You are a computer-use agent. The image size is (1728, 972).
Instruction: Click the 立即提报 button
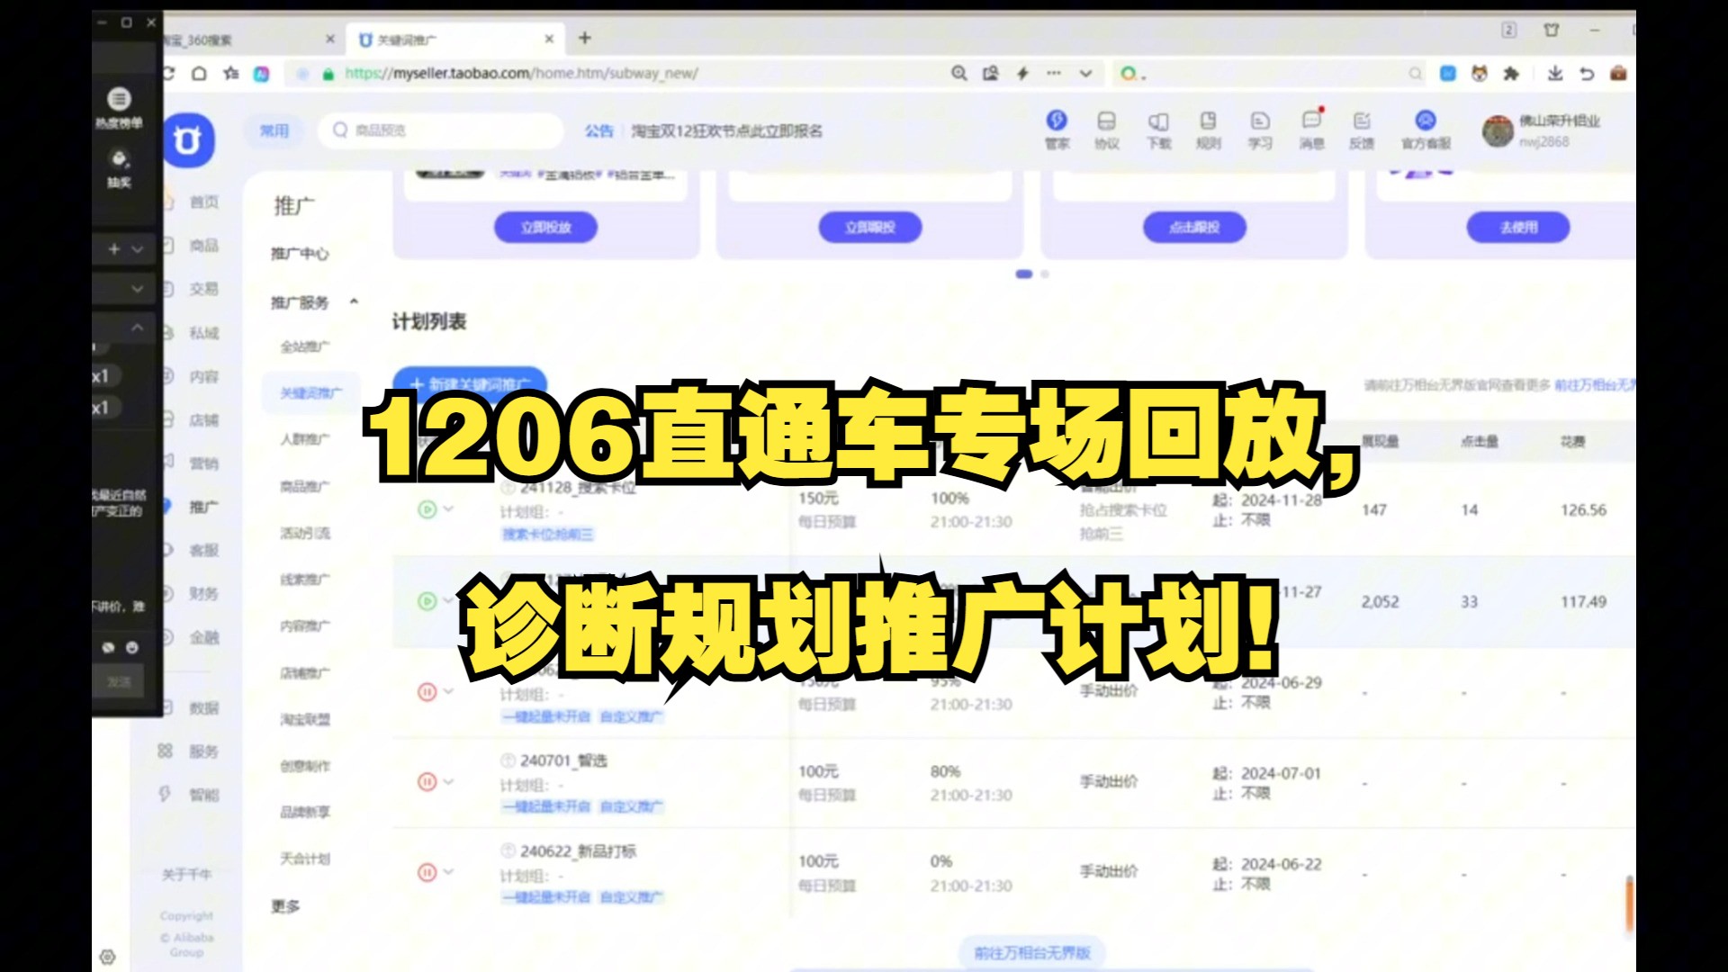[x=870, y=228]
